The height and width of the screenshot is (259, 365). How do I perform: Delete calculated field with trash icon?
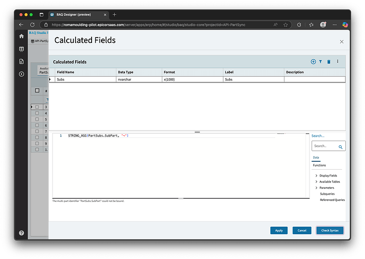tap(328, 62)
